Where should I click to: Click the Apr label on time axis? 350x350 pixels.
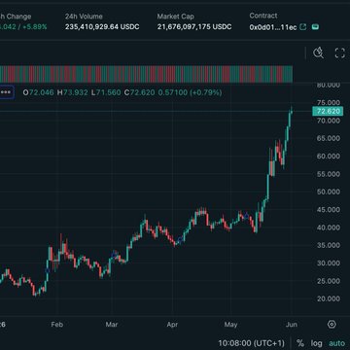click(x=172, y=325)
